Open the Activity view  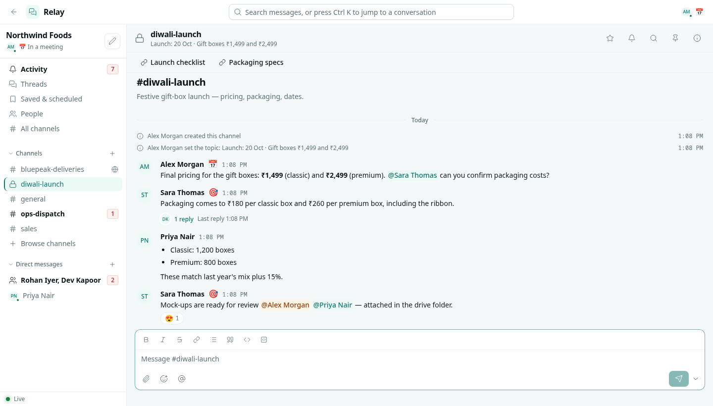pos(63,69)
